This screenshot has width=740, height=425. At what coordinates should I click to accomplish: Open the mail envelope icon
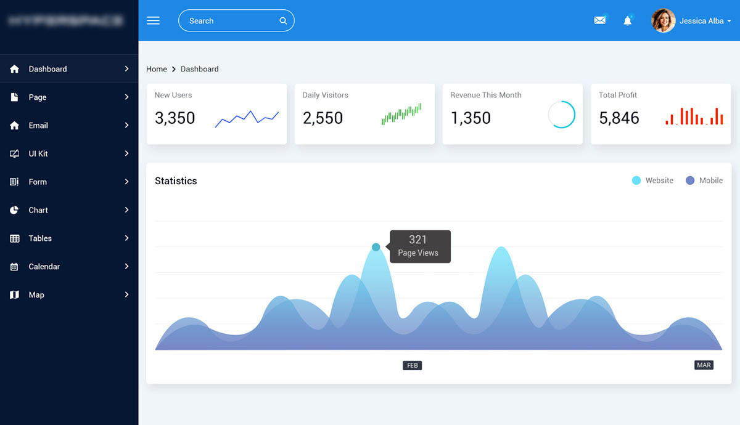[x=599, y=20]
